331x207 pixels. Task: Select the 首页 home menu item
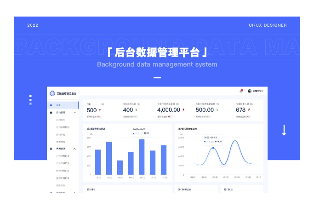coord(58,105)
